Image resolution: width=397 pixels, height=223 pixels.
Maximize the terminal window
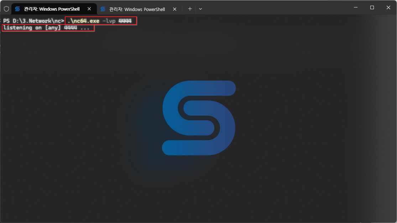point(372,7)
